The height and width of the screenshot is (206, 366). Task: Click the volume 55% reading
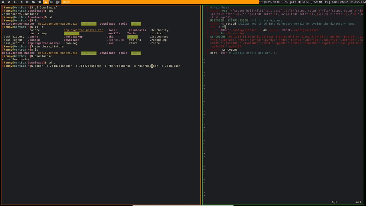point(285,2)
